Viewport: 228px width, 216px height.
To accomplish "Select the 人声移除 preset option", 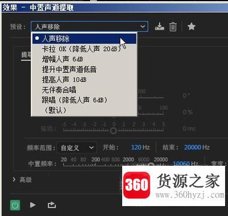I will click(84, 39).
